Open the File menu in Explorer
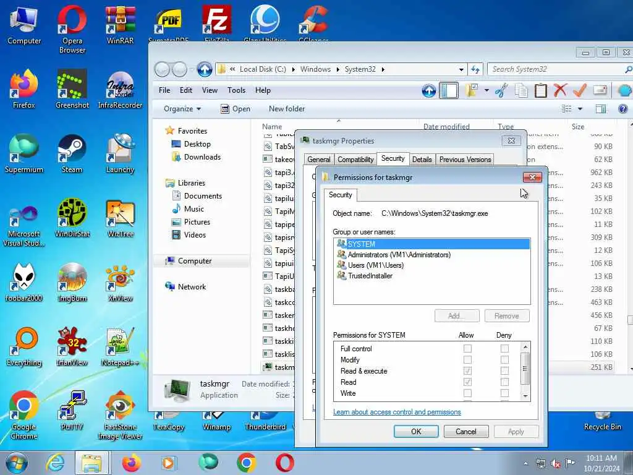 164,90
